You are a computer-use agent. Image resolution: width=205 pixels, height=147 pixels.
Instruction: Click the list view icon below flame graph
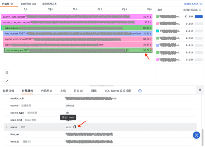coord(7,73)
